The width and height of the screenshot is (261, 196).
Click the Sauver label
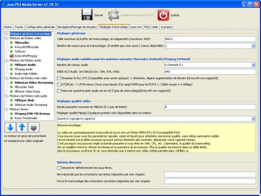point(99,15)
